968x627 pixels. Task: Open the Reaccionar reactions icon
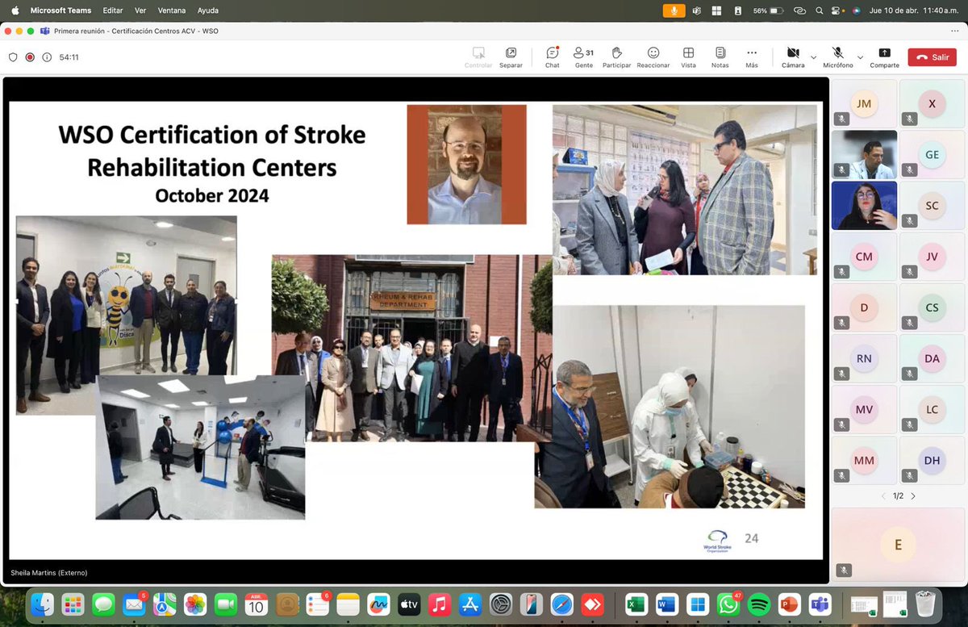[x=653, y=56]
